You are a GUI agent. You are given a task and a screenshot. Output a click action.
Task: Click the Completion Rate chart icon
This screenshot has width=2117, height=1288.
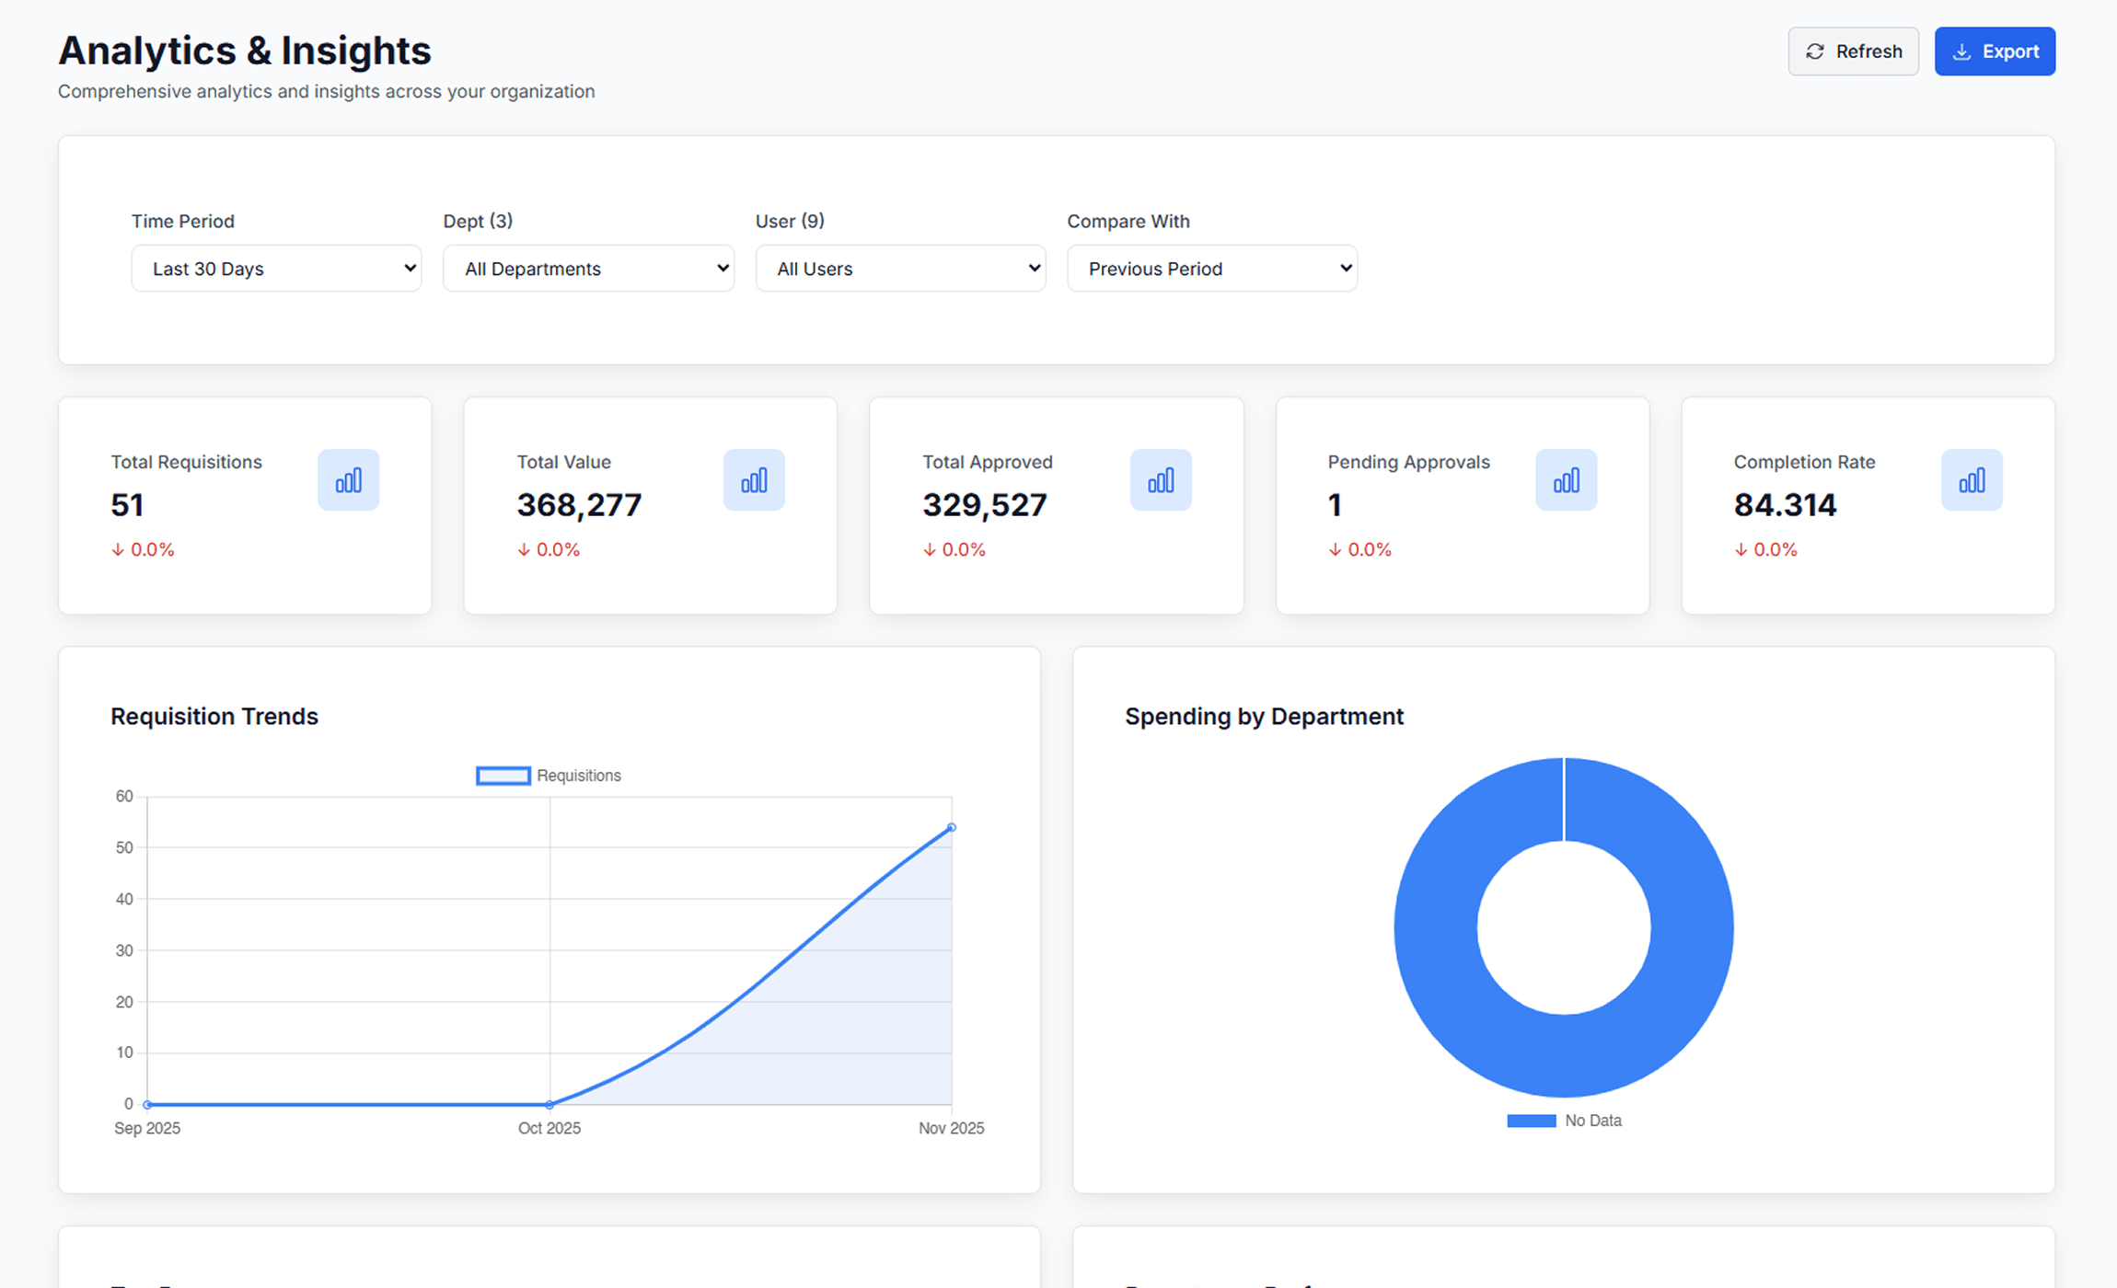click(1972, 479)
